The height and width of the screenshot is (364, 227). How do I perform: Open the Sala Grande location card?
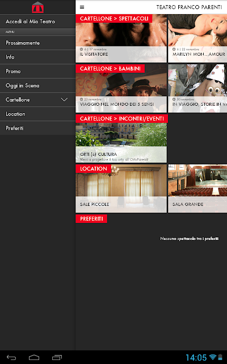pyautogui.click(x=197, y=188)
